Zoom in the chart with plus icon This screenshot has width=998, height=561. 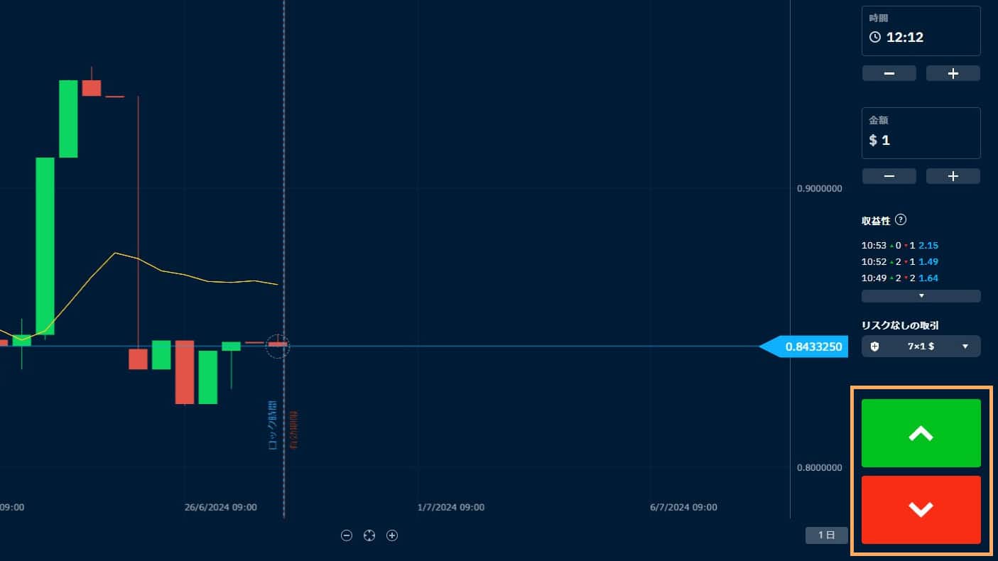point(391,535)
